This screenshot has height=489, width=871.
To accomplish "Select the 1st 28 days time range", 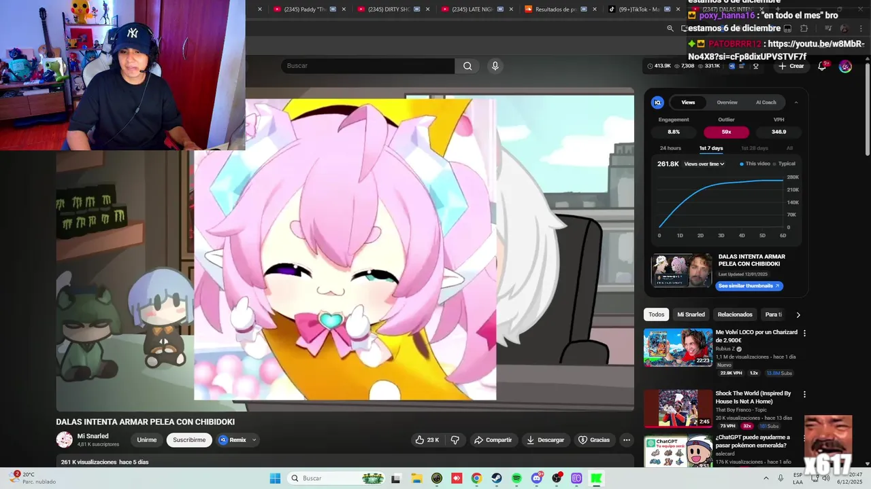I will (755, 148).
